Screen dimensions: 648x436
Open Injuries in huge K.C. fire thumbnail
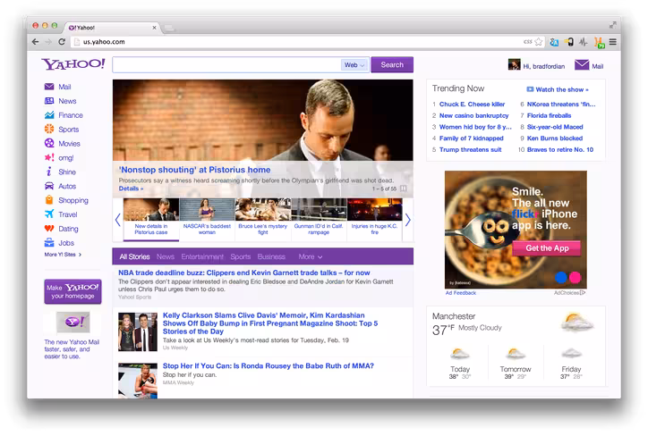click(374, 219)
